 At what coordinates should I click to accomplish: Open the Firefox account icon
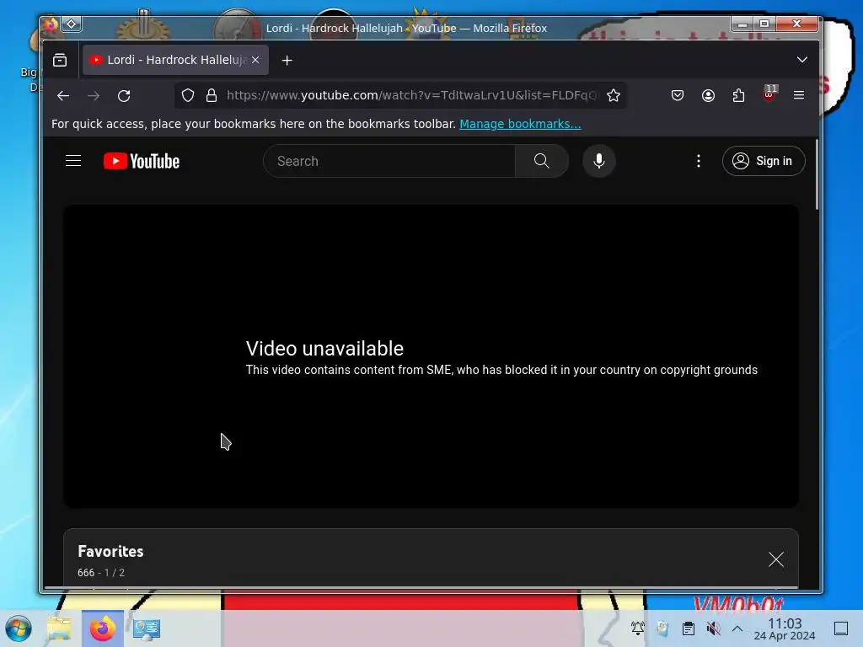point(708,96)
